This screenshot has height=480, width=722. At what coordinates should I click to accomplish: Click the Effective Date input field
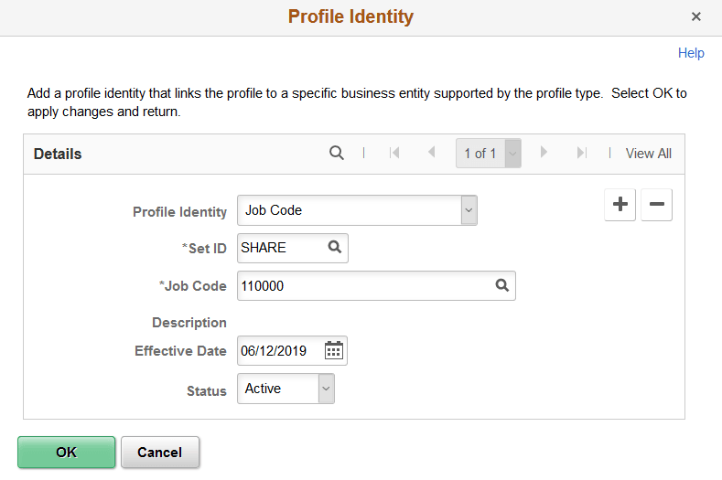(279, 351)
